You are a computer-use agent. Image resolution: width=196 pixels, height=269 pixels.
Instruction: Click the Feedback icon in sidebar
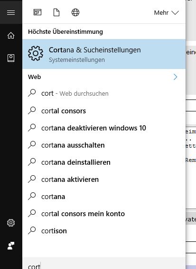click(11, 246)
